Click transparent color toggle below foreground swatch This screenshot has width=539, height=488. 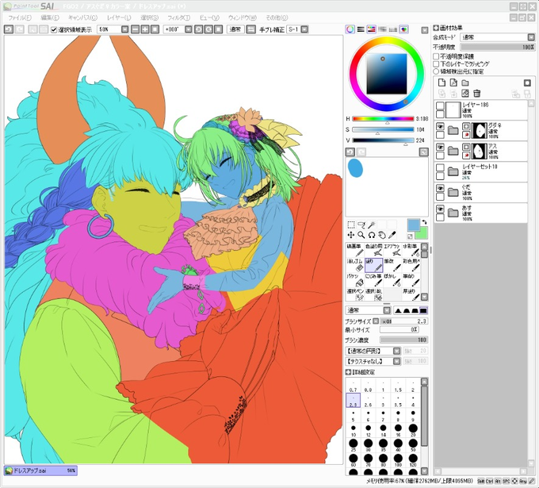pos(410,236)
